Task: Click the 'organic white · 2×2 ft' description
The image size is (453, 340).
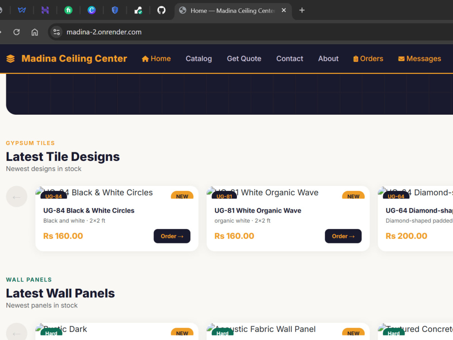Action: click(x=242, y=221)
